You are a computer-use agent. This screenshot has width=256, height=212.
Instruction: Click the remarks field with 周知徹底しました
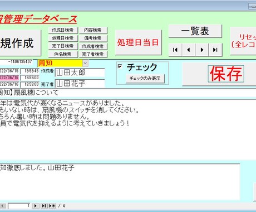tap(120, 182)
